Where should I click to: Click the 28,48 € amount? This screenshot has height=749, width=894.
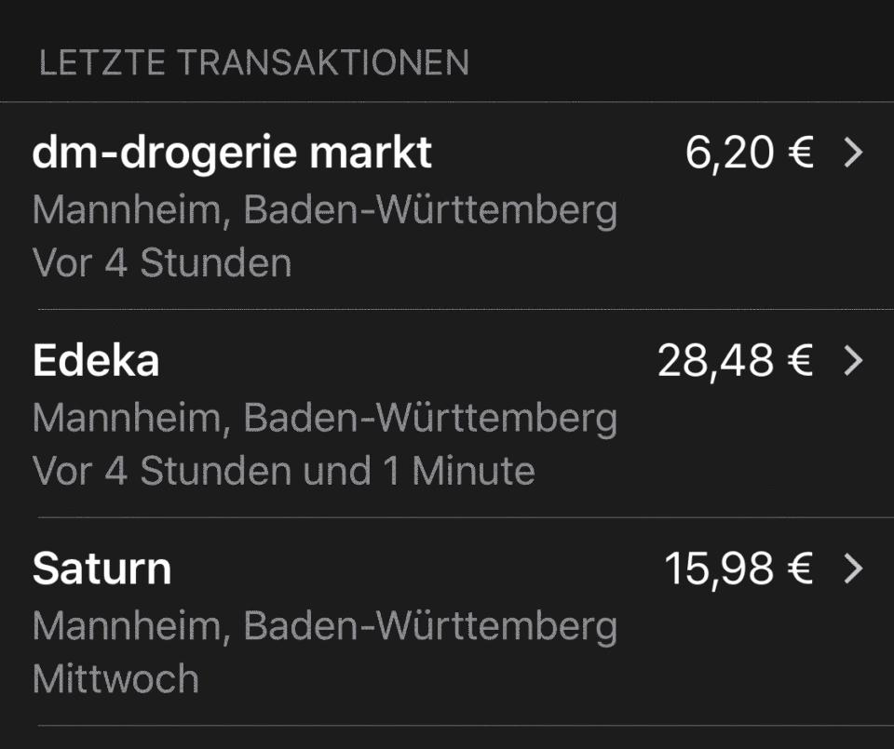(736, 361)
